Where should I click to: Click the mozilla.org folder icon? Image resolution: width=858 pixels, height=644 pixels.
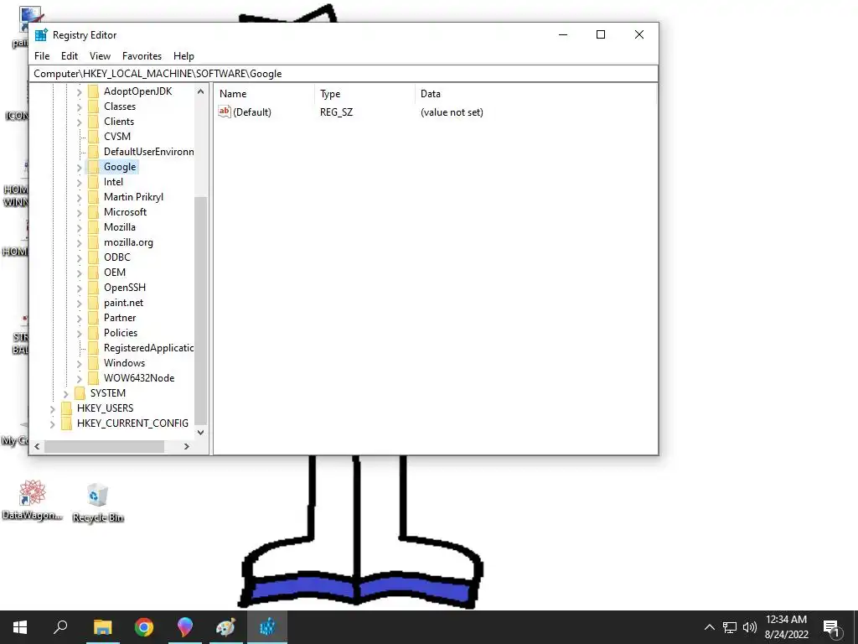(x=94, y=242)
